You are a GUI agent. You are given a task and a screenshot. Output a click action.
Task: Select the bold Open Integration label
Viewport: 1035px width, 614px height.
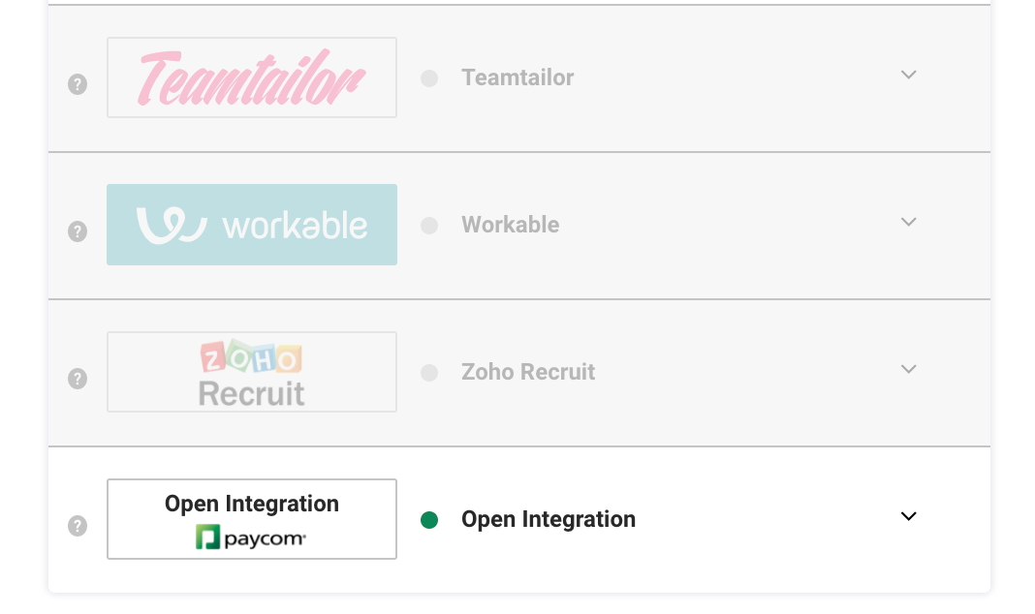tap(549, 519)
